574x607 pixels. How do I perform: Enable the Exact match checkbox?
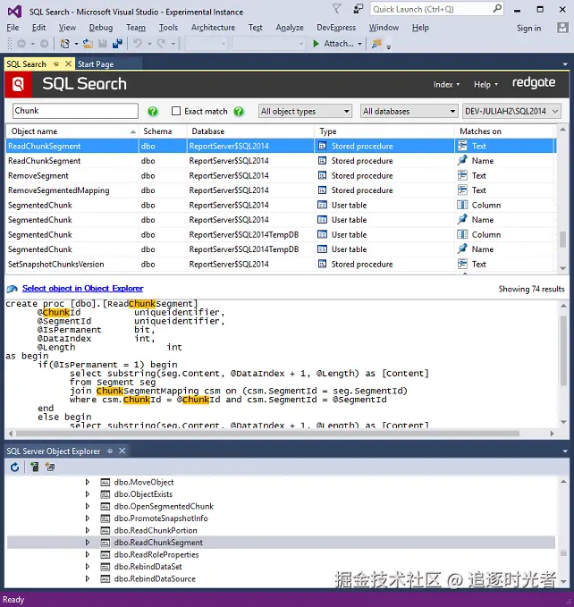pos(176,112)
